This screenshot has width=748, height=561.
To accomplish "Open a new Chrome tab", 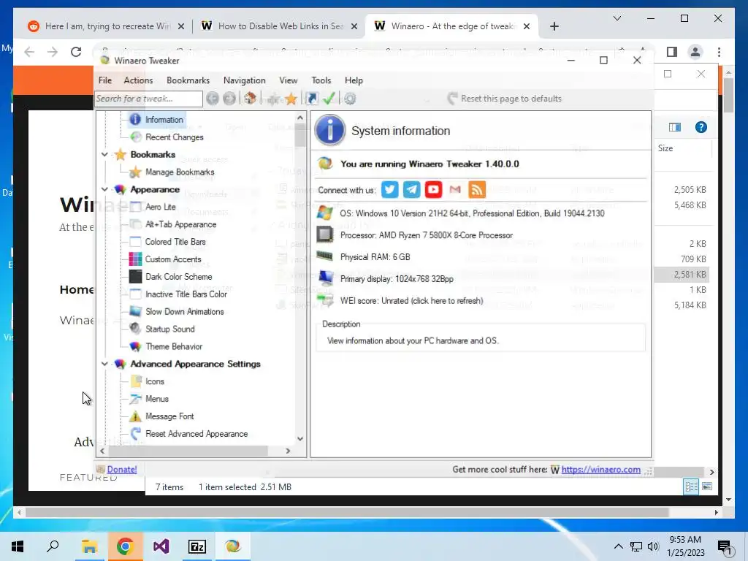I will coord(554,26).
